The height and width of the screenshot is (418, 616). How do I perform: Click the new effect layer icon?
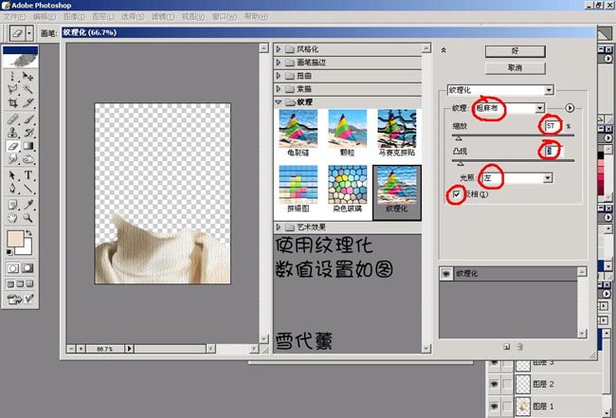(x=507, y=347)
